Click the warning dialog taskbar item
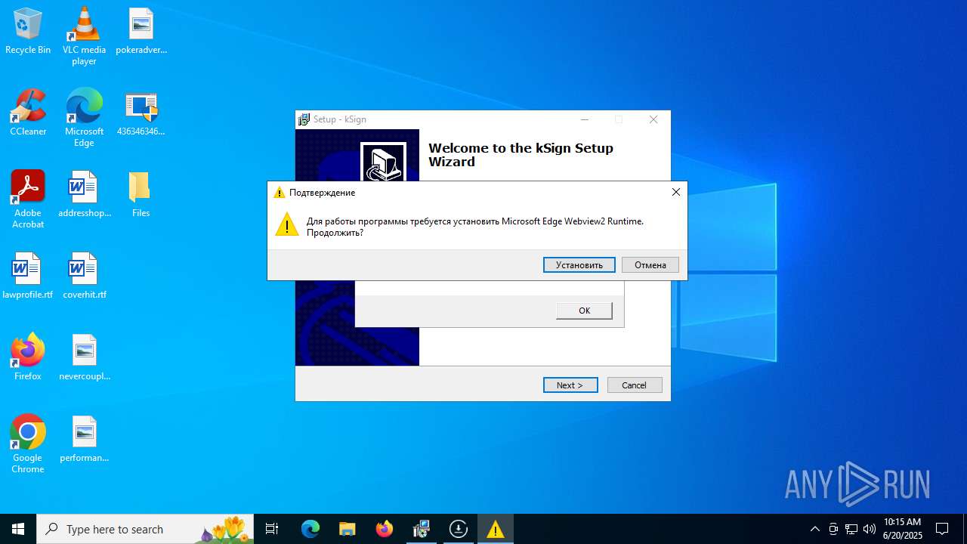This screenshot has width=967, height=544. tap(496, 529)
